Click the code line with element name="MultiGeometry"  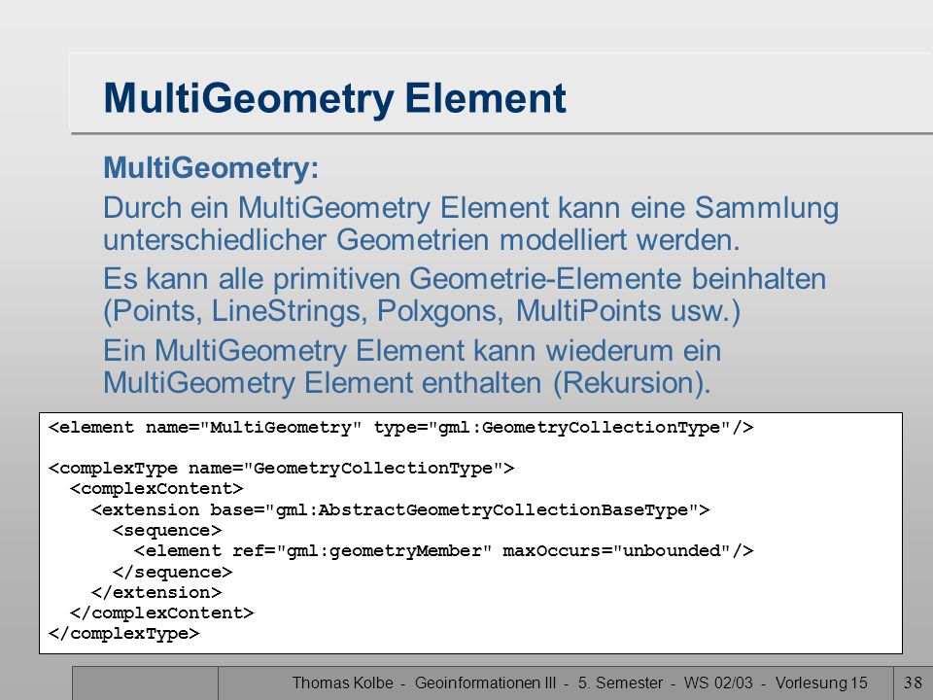pos(401,428)
